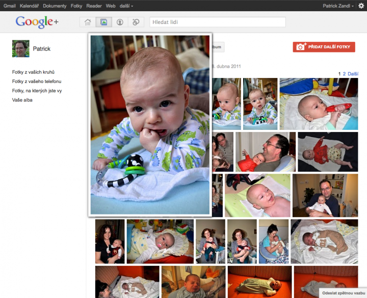Go to page 2 of photos
Screen dimensions: 367x298
[344, 74]
